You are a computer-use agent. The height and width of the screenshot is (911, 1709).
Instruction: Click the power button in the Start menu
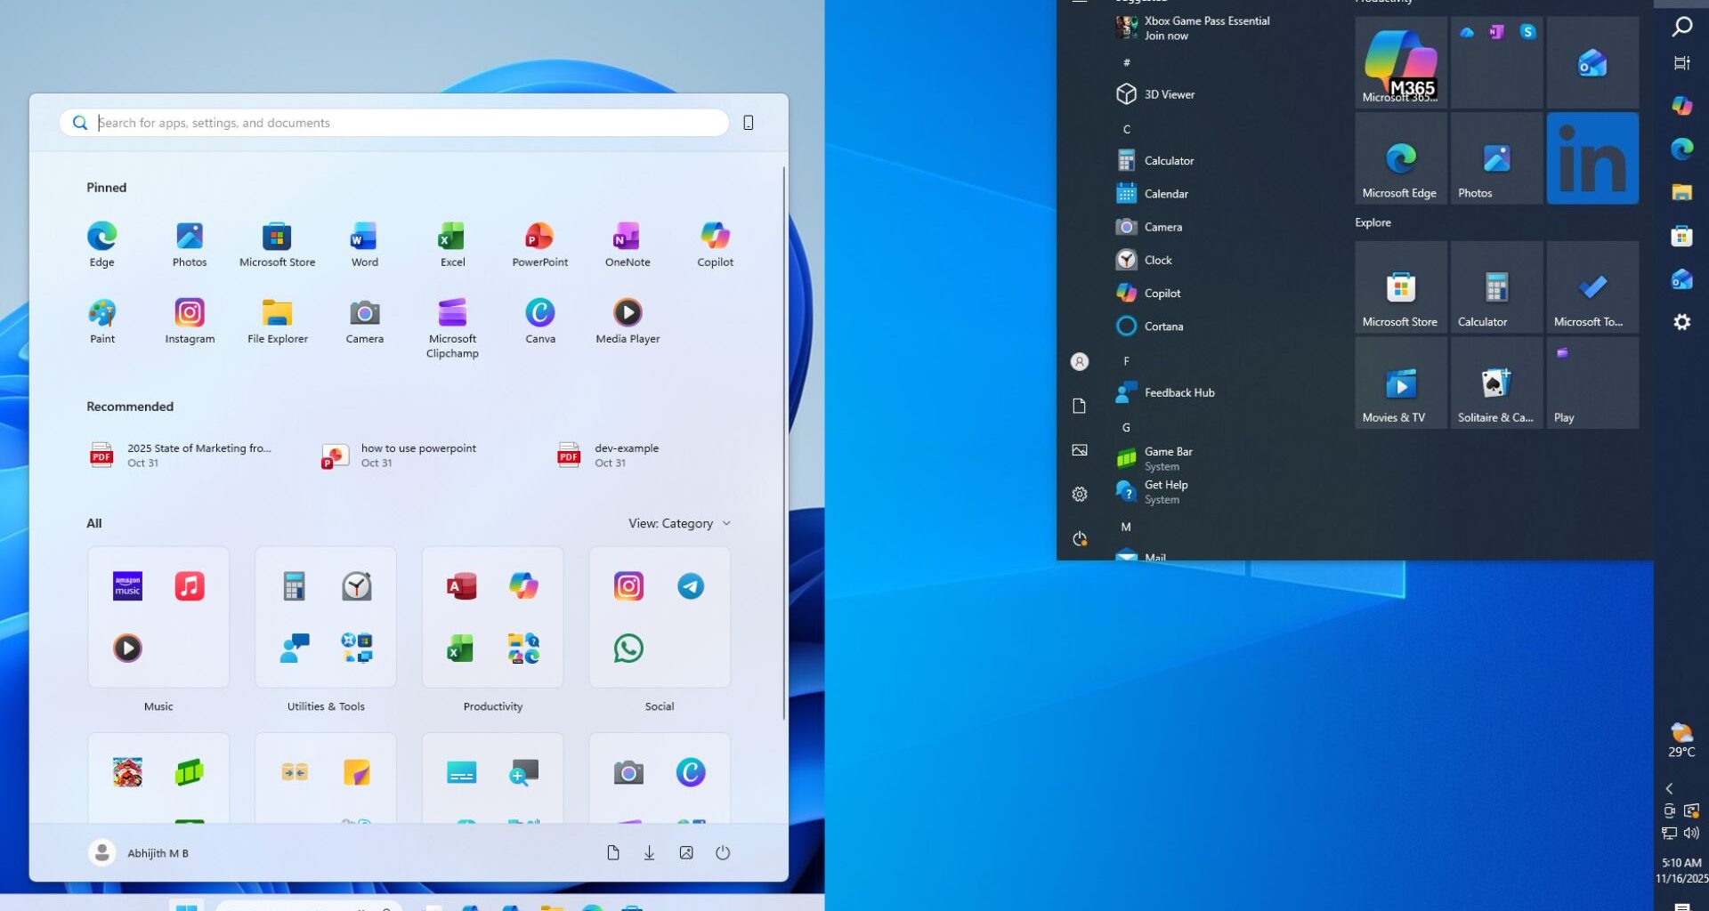tap(722, 851)
